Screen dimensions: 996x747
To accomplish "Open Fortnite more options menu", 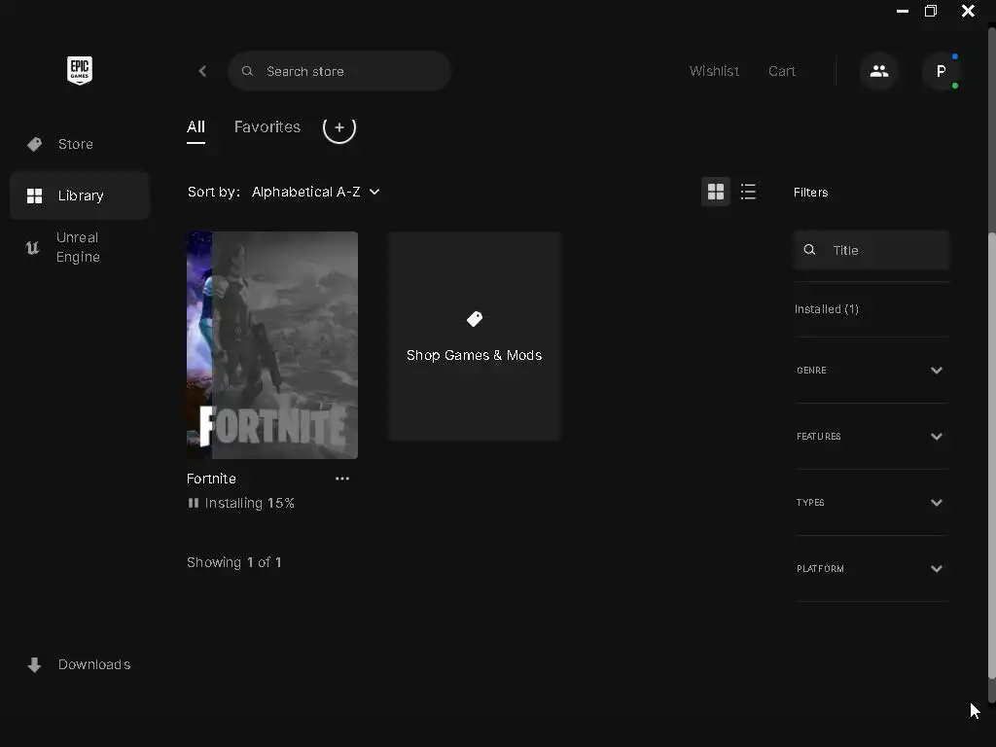I will pyautogui.click(x=342, y=479).
